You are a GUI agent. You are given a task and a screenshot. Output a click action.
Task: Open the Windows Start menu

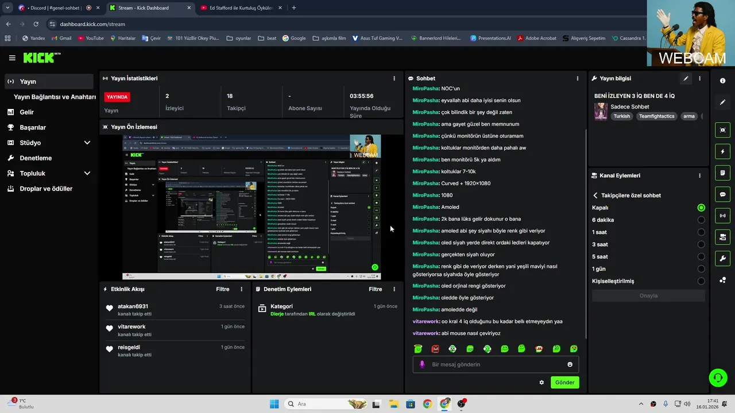pyautogui.click(x=274, y=404)
